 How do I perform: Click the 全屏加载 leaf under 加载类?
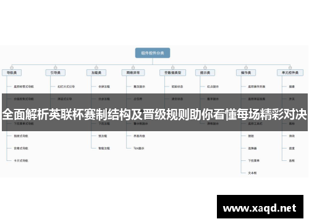point(104,87)
